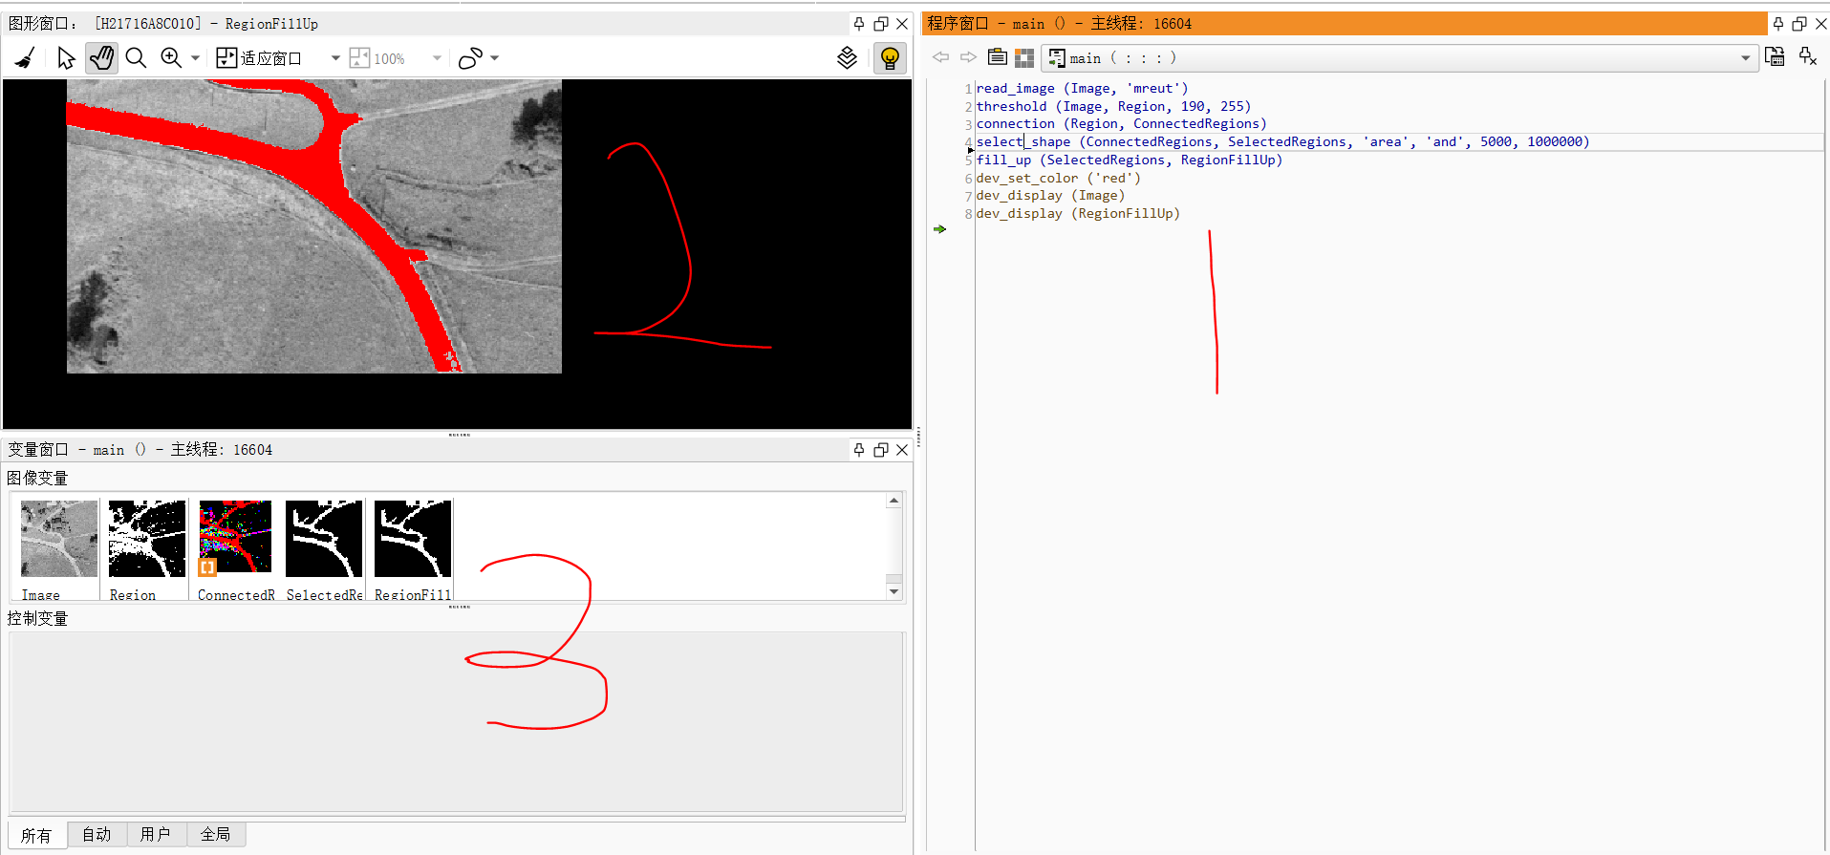The image size is (1830, 855).
Task: Pin the program window (程序窗口)
Action: tap(1778, 24)
